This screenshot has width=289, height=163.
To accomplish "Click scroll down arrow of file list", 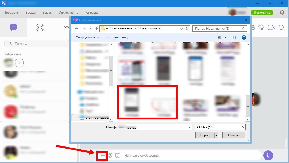I will click(x=248, y=119).
